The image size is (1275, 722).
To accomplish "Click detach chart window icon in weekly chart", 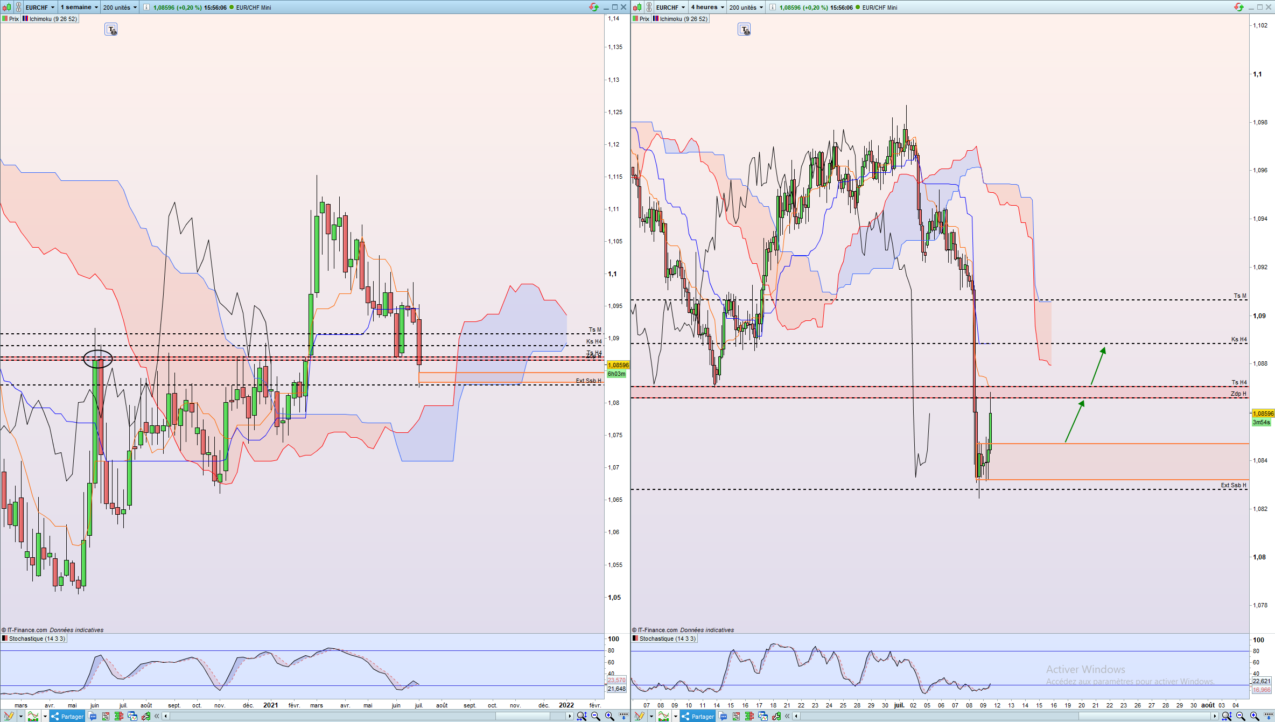I will point(132,716).
